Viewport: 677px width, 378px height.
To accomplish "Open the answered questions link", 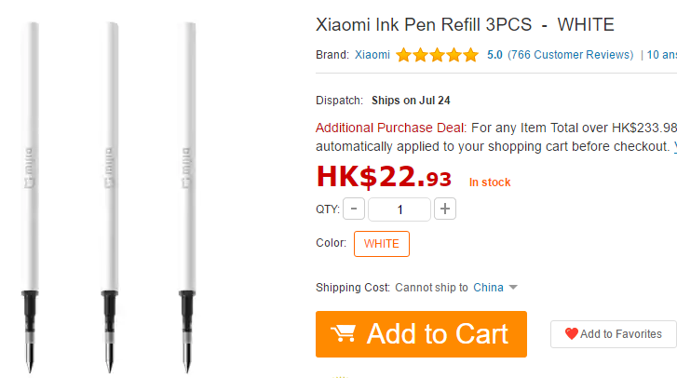I will click(661, 55).
